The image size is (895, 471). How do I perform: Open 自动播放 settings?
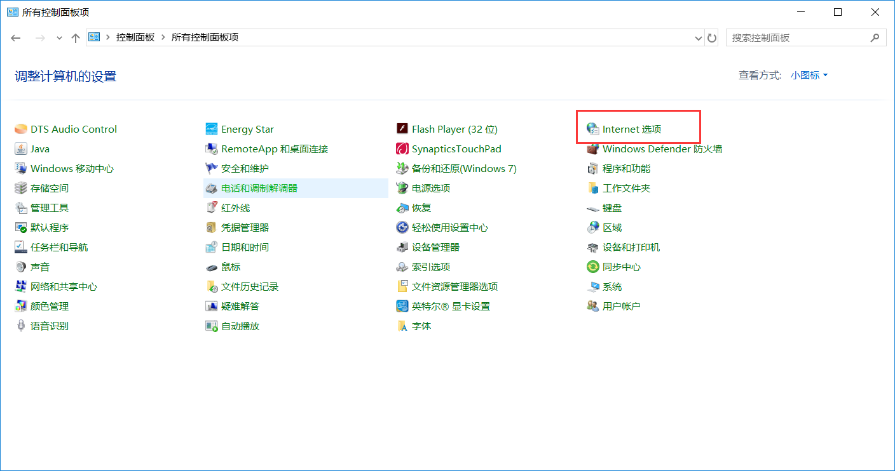click(240, 326)
